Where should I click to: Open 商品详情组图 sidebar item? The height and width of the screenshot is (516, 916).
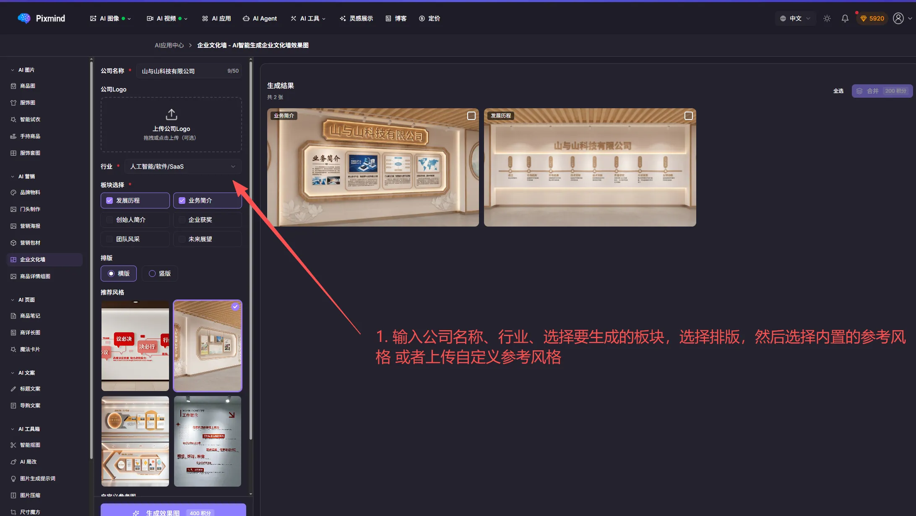[x=35, y=276]
